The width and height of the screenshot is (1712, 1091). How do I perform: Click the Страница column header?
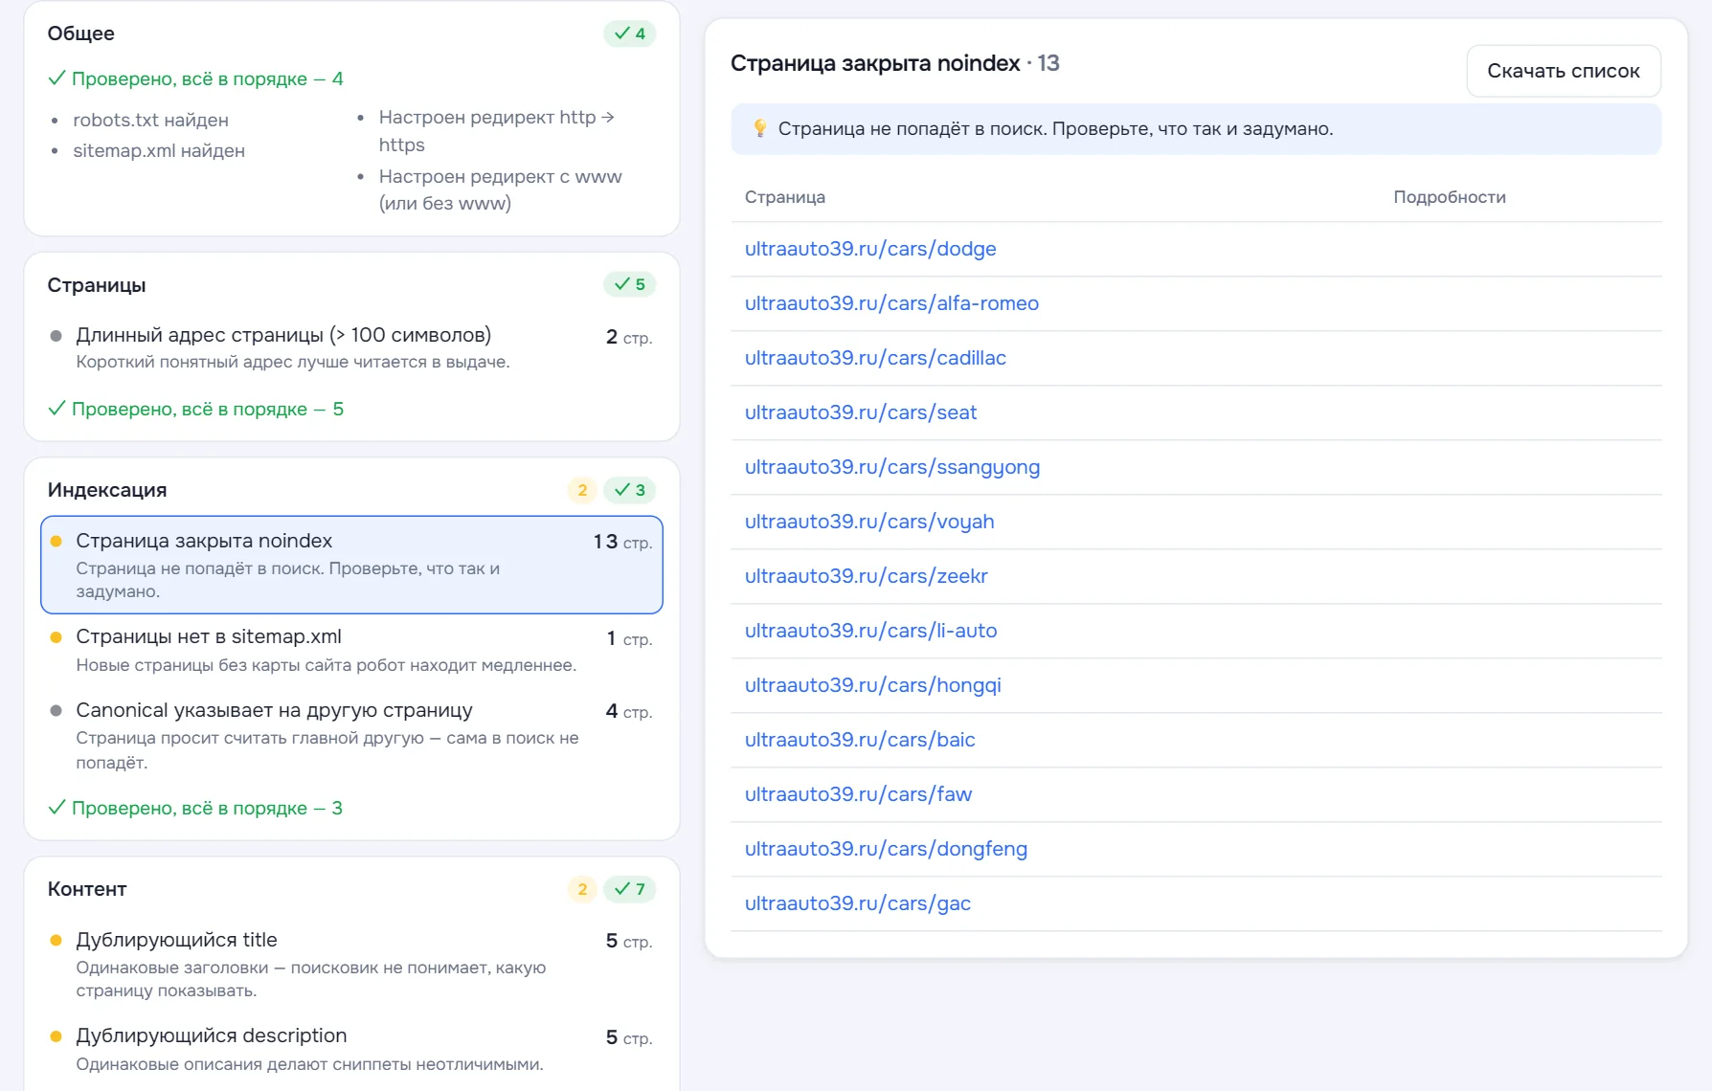[x=785, y=197]
